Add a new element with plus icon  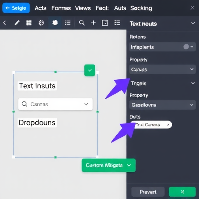[93, 23]
